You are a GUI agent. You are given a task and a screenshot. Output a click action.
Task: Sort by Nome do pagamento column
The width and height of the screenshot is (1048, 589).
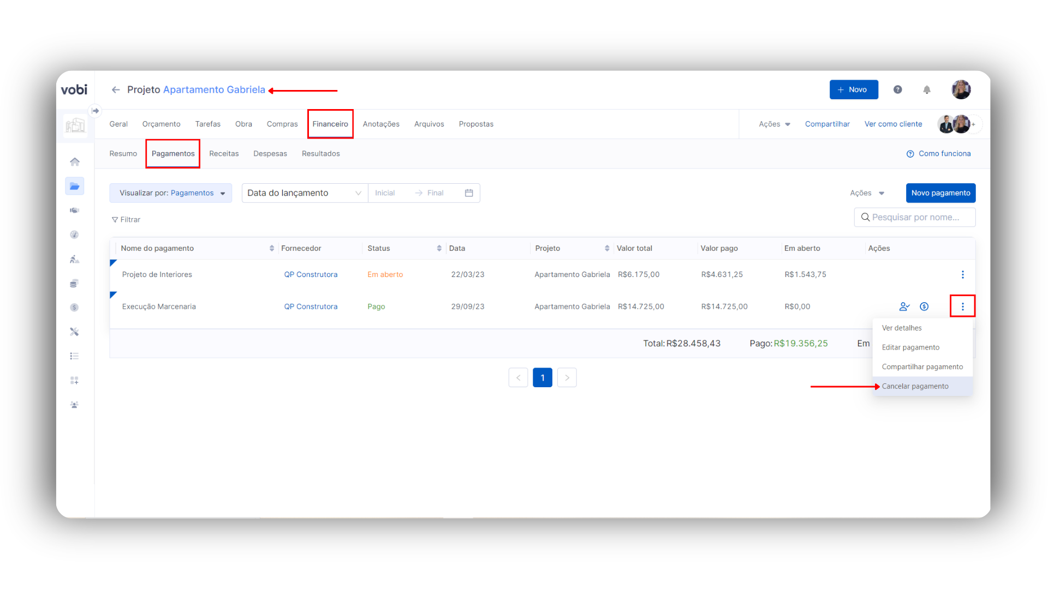(271, 248)
